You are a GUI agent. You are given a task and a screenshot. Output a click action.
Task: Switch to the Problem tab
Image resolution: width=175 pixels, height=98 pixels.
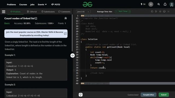coord(15,12)
